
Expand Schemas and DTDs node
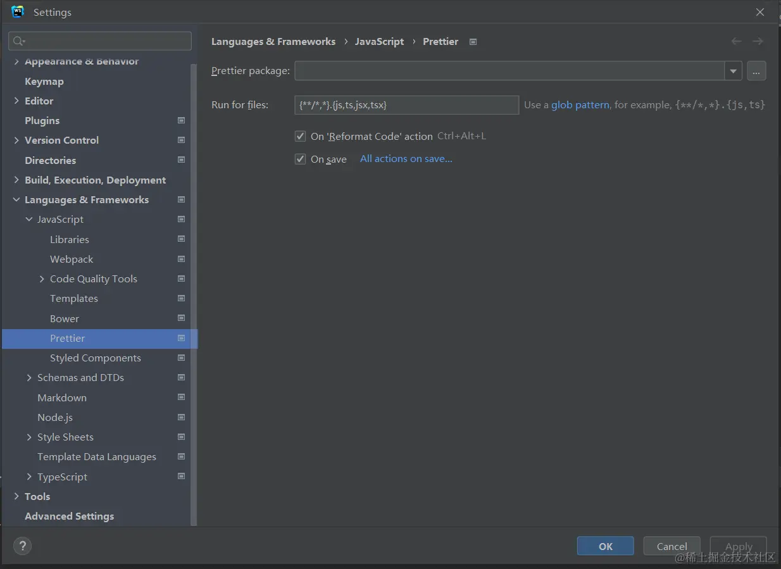point(29,377)
